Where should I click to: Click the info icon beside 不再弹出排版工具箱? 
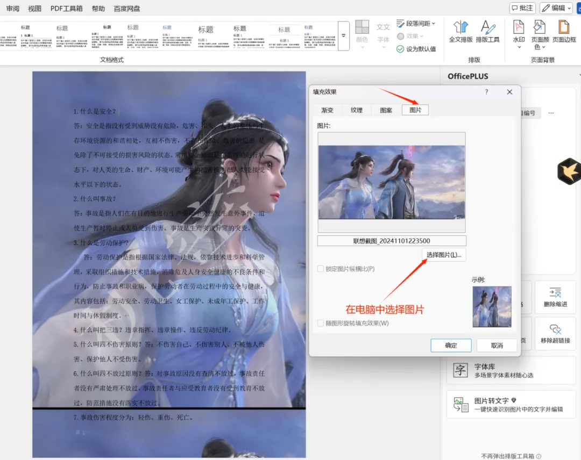coord(539,456)
